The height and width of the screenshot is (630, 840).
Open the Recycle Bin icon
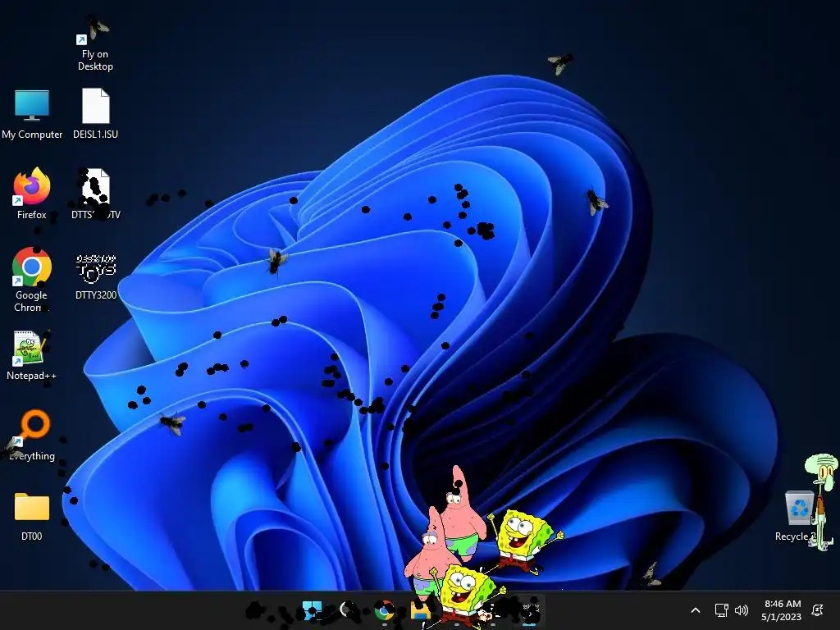pyautogui.click(x=799, y=508)
